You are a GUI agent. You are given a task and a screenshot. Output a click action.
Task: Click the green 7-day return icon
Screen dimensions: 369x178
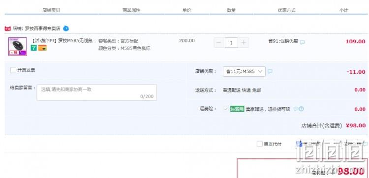[33, 48]
